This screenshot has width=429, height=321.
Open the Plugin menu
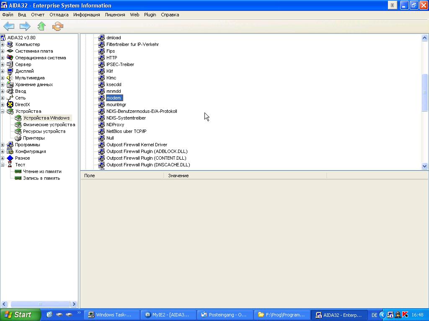coord(150,15)
